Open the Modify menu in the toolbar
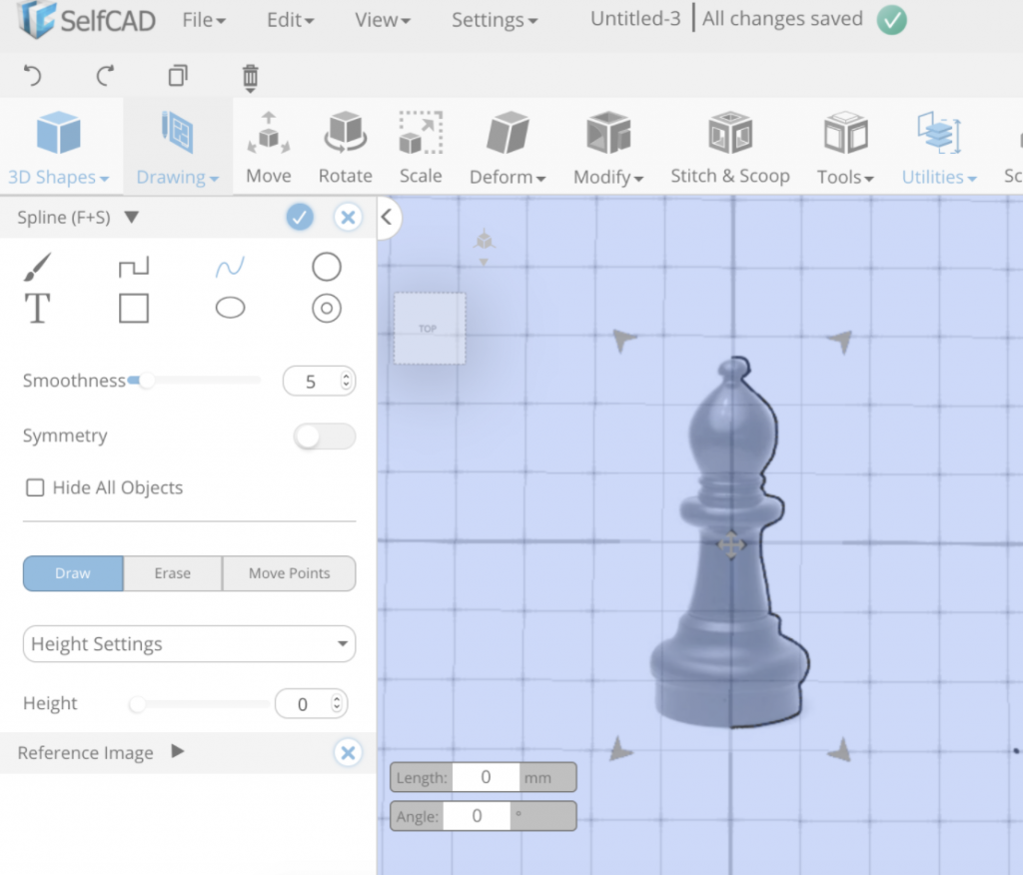This screenshot has height=875, width=1023. click(x=607, y=147)
